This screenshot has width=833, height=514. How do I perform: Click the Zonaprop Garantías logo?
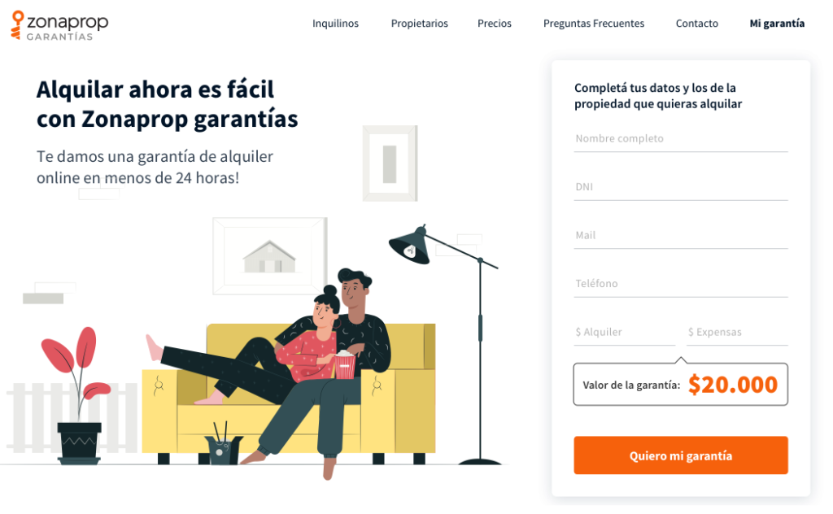[x=59, y=25]
